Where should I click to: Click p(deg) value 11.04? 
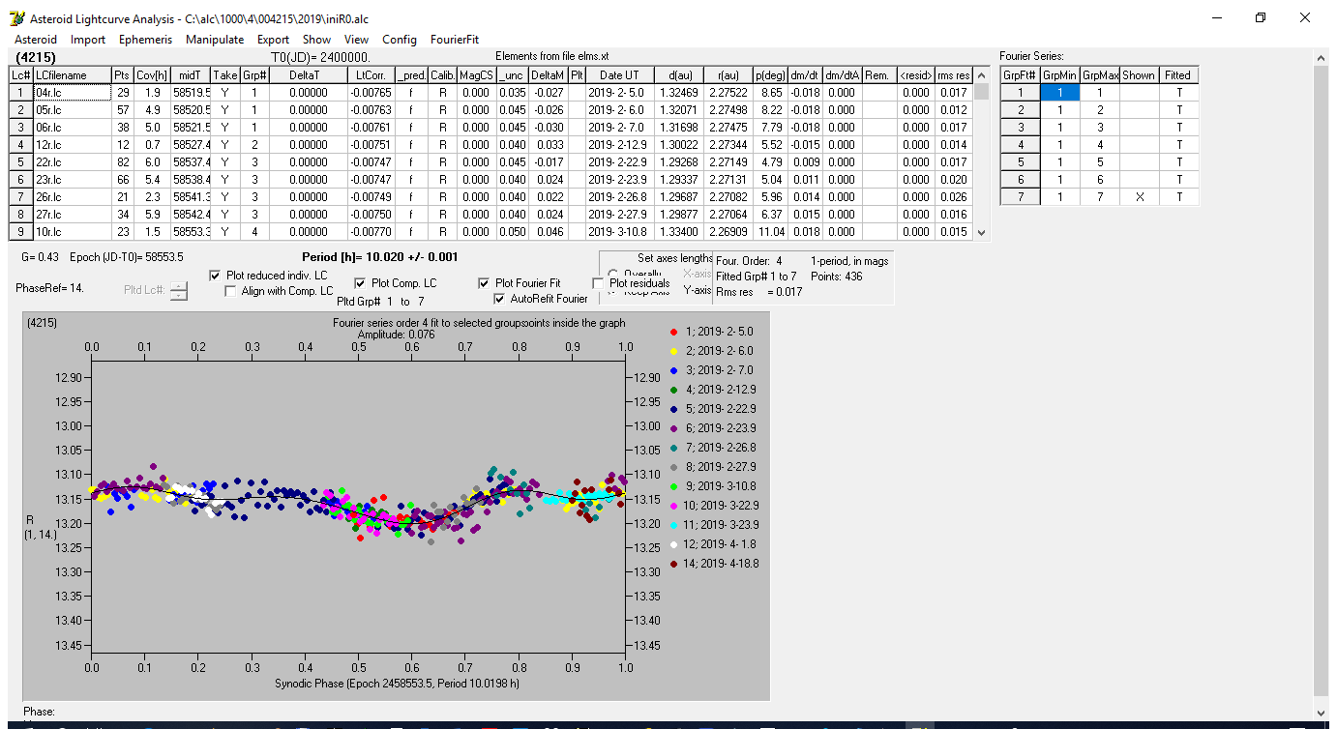[x=770, y=231]
